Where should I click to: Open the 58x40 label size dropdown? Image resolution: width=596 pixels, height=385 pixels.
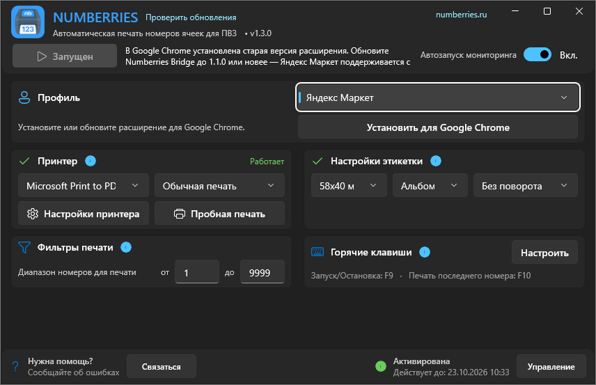pyautogui.click(x=349, y=185)
